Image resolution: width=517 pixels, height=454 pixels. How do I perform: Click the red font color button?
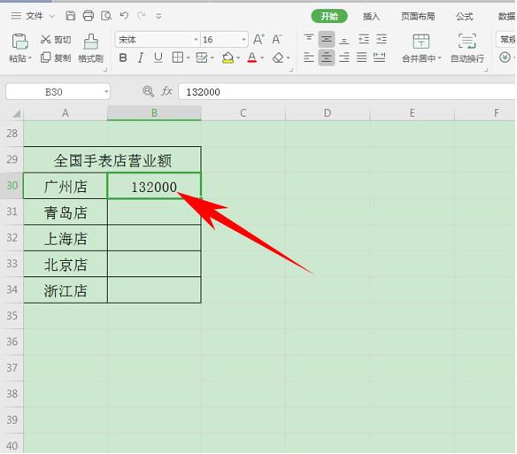click(252, 58)
